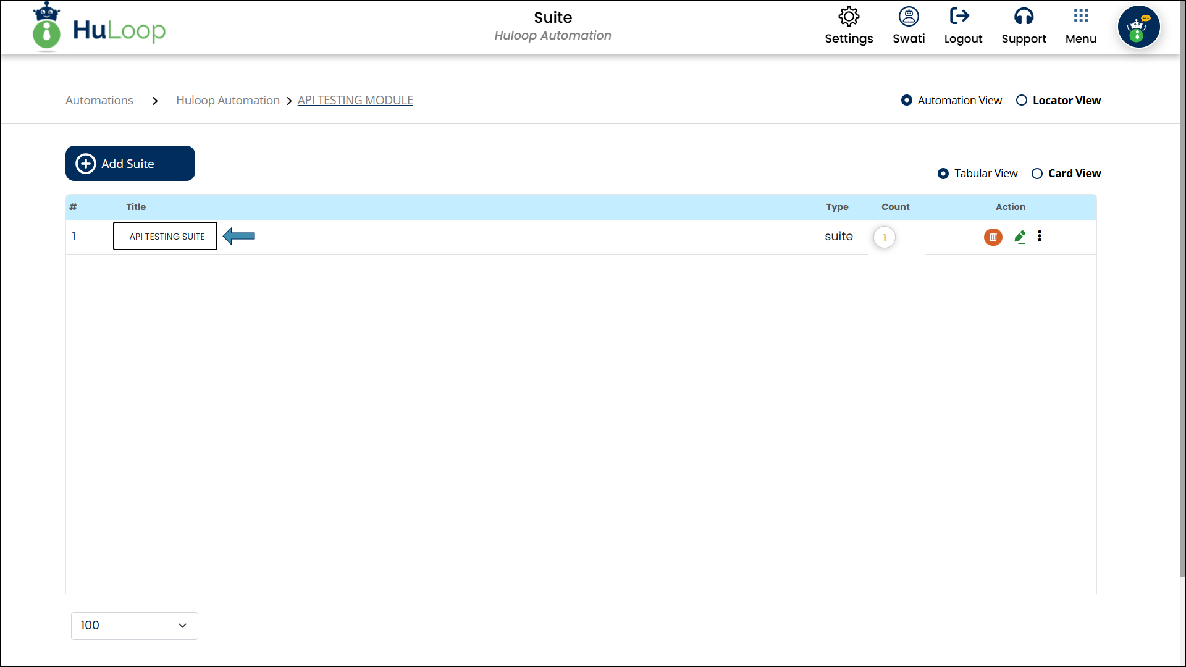The height and width of the screenshot is (667, 1186).
Task: Open the 100 rows-per-page dropdown
Action: [x=135, y=626]
